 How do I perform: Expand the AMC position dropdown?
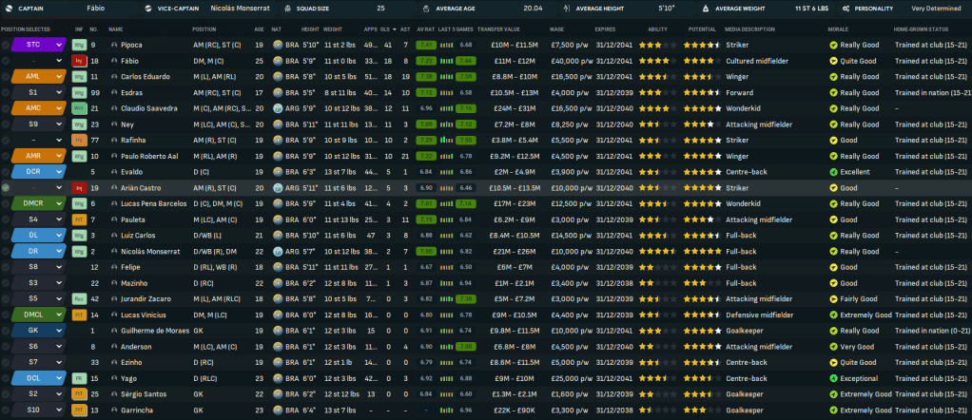point(59,108)
